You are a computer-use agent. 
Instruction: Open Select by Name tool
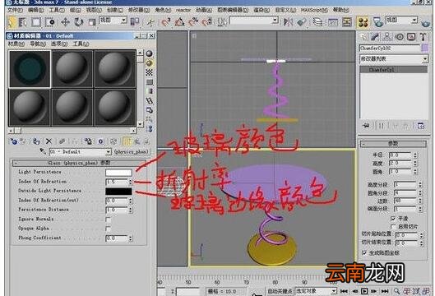(x=23, y=22)
